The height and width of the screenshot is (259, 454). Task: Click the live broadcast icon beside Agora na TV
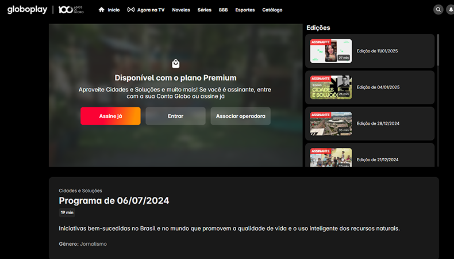click(131, 10)
